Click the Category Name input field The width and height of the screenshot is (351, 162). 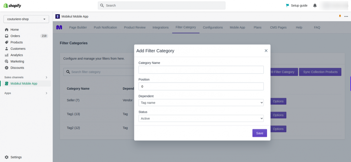(201, 70)
